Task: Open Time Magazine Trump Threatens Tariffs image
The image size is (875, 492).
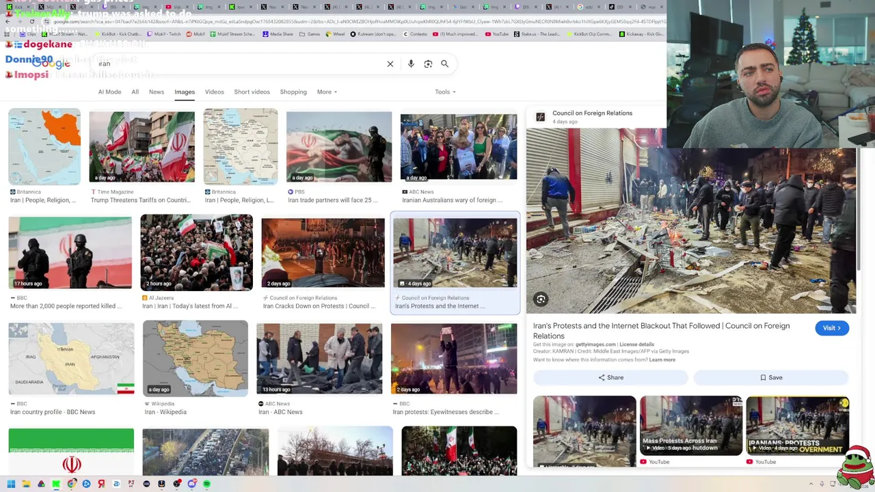Action: [x=142, y=148]
